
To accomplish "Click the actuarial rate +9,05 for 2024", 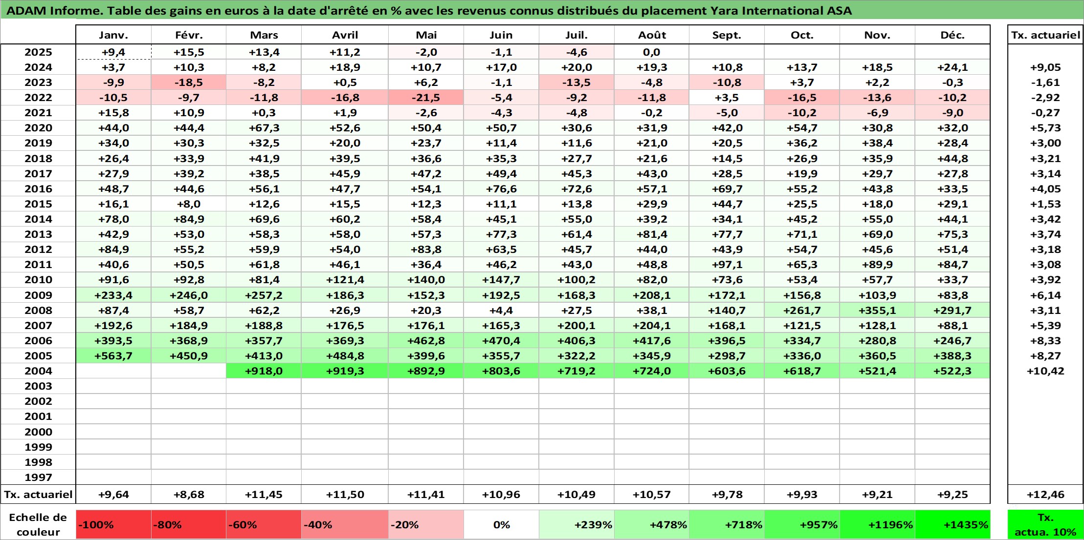I will (x=1045, y=67).
